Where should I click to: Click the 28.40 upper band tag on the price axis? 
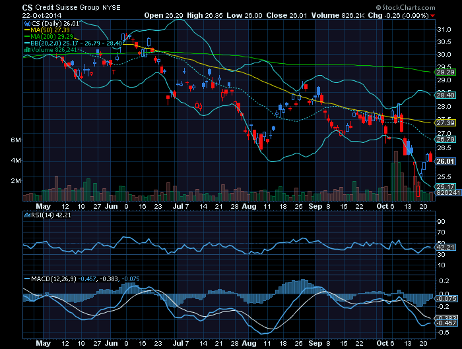pyautogui.click(x=445, y=95)
